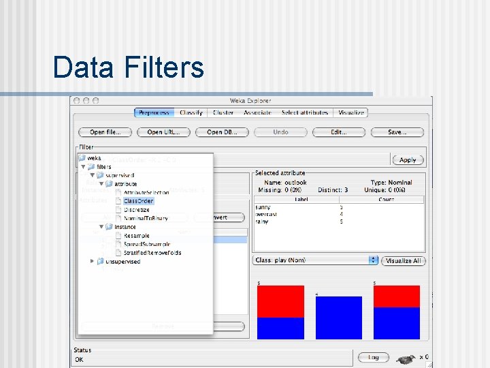Click the Label column header
Screen dimensions: 490x368
point(297,200)
